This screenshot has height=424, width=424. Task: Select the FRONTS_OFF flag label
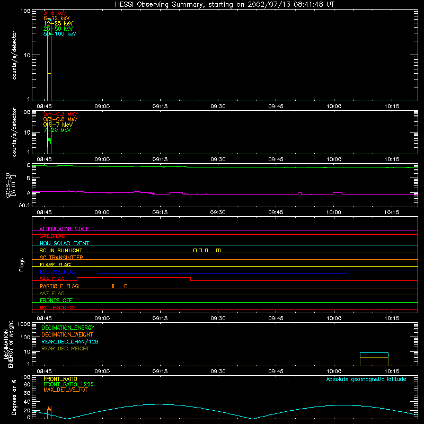[x=56, y=300]
